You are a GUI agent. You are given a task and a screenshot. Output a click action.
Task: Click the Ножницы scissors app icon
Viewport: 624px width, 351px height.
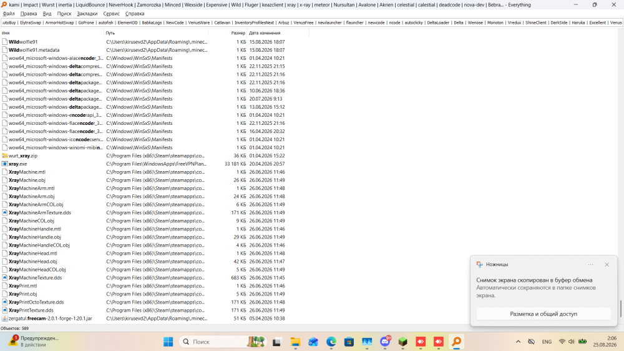point(479,265)
